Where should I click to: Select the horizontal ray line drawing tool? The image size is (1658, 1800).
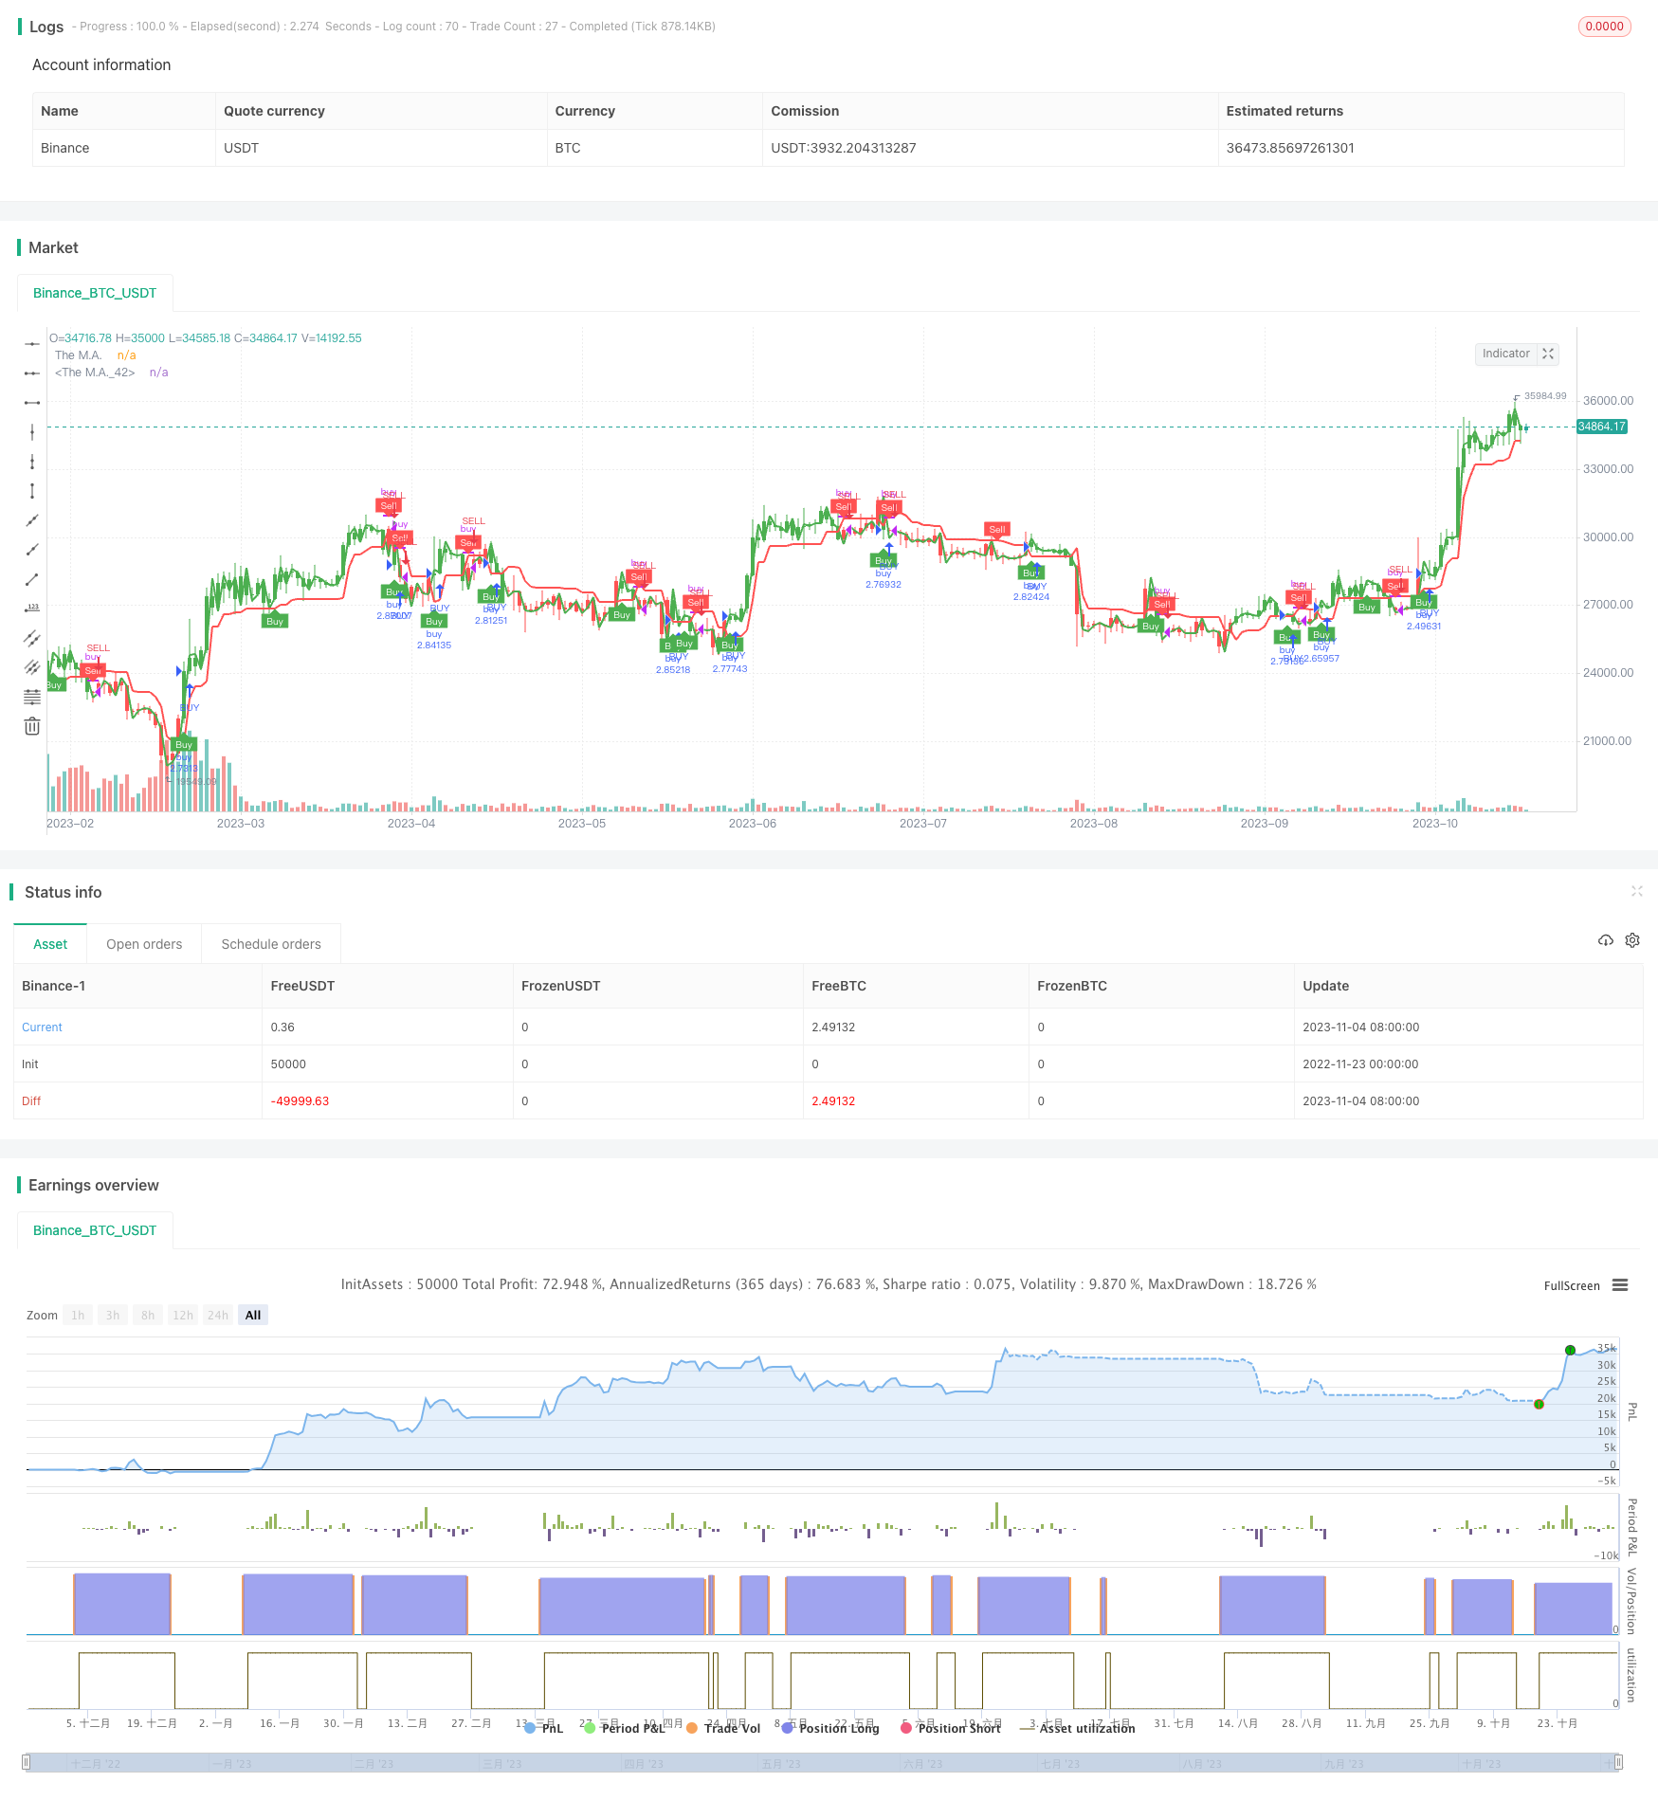[x=32, y=373]
